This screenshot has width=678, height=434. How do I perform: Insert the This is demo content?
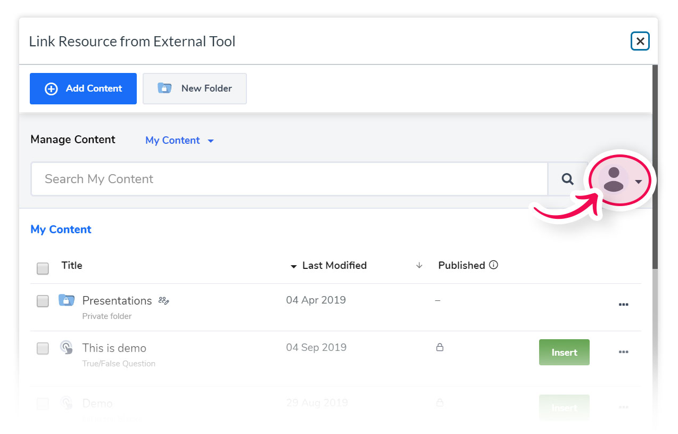(x=564, y=353)
